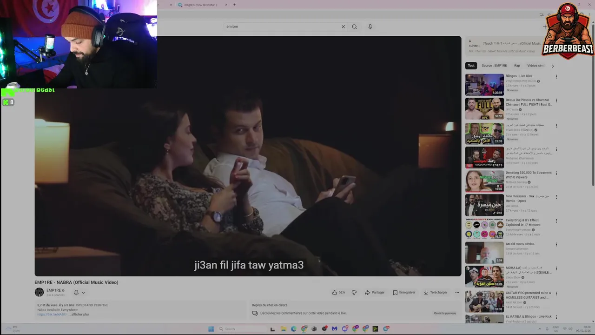Show hidden tray icons chevron

click(540, 328)
